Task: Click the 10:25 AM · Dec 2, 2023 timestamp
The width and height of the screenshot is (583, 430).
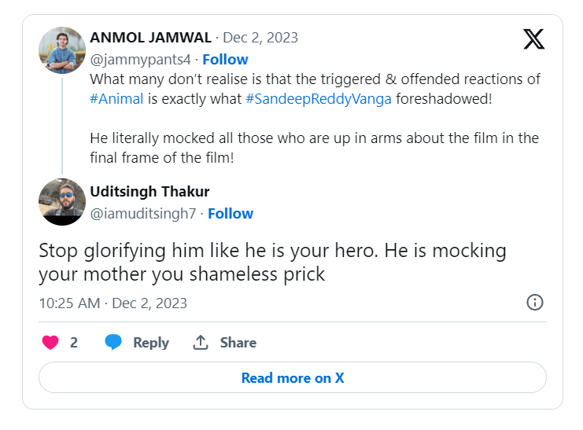Action: click(x=113, y=303)
